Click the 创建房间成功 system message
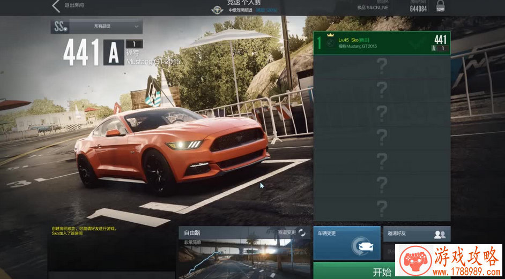Image resolution: width=505 pixels, height=279 pixels. click(84, 229)
